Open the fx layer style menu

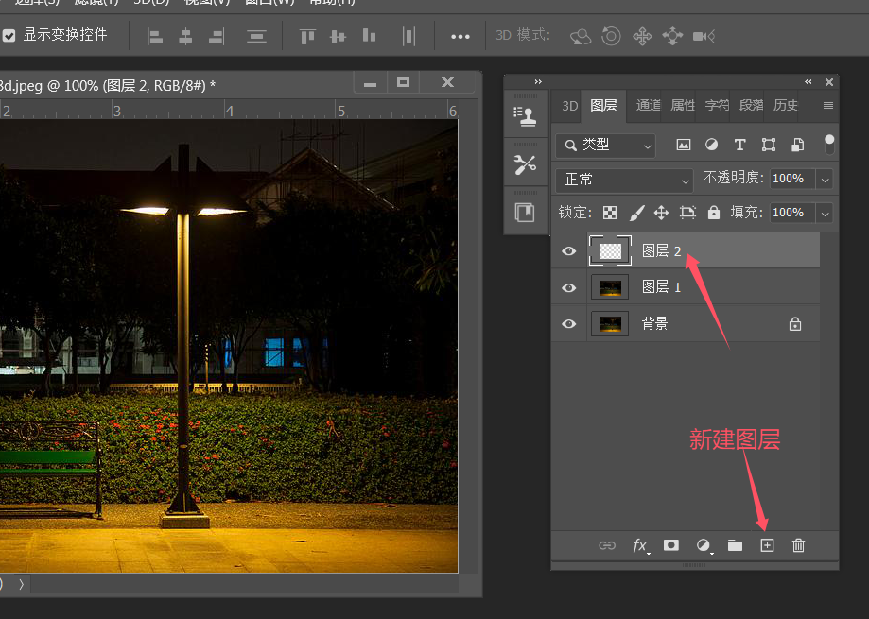(x=640, y=546)
